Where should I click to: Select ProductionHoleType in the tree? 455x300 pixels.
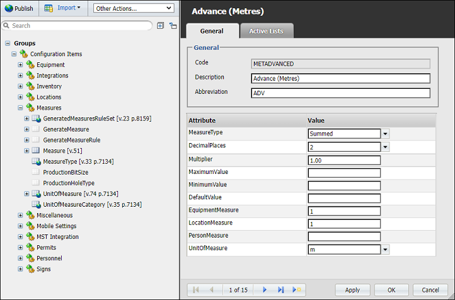pos(69,183)
